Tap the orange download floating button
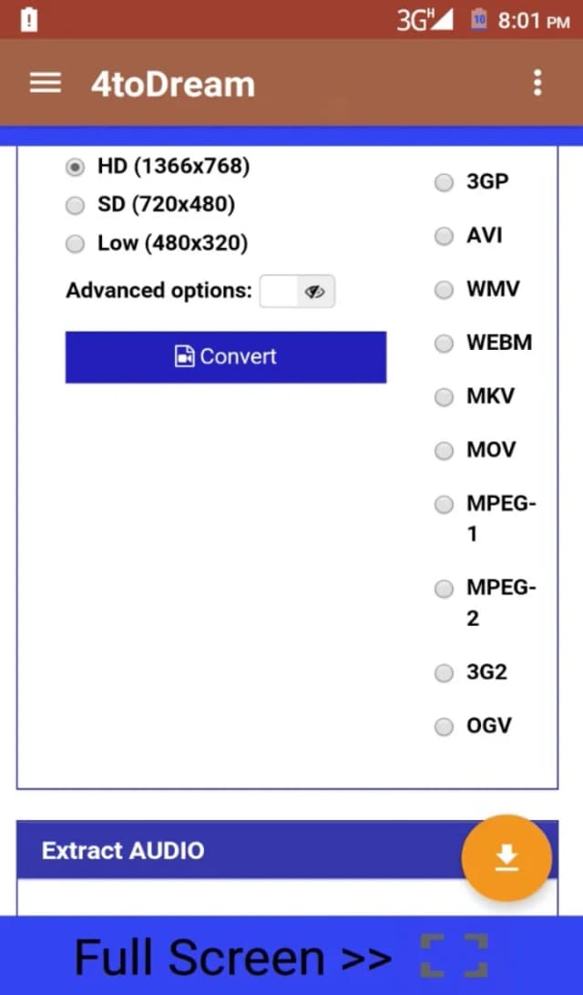This screenshot has height=995, width=583. [x=506, y=858]
